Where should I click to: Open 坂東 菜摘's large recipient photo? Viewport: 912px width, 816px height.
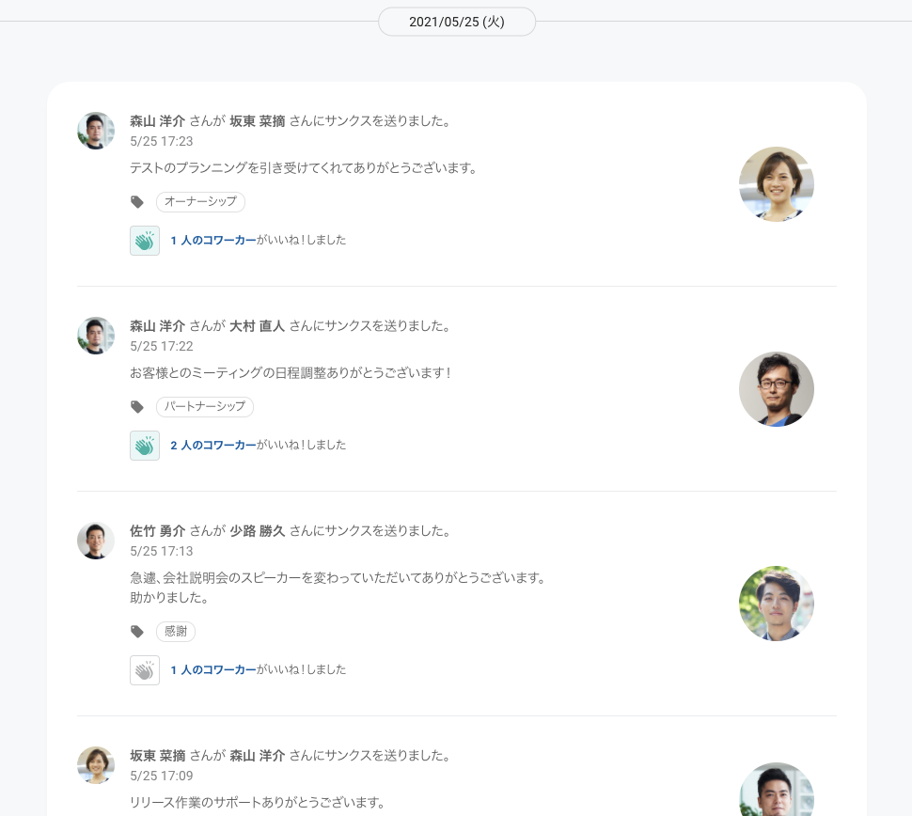(x=776, y=184)
